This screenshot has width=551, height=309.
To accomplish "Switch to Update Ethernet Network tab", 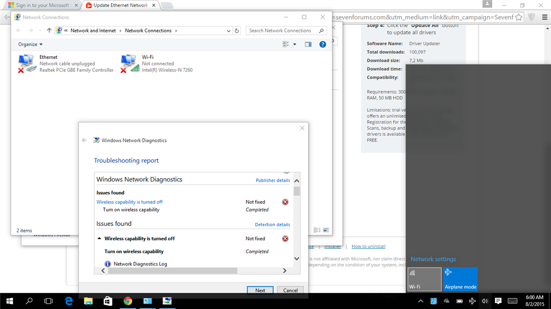I will 121,5.
